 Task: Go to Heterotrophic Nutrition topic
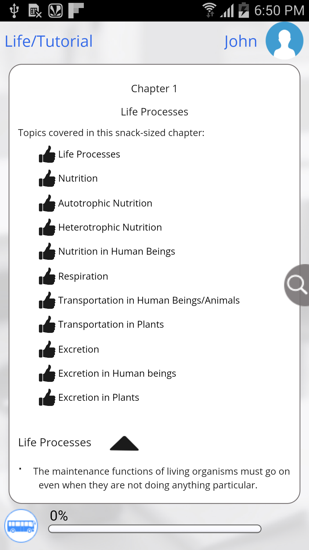(110, 227)
